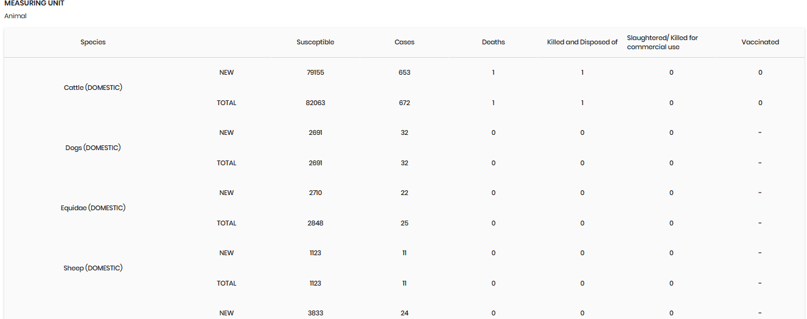Click the 82063 total susceptible value
The width and height of the screenshot is (807, 319).
pyautogui.click(x=315, y=103)
